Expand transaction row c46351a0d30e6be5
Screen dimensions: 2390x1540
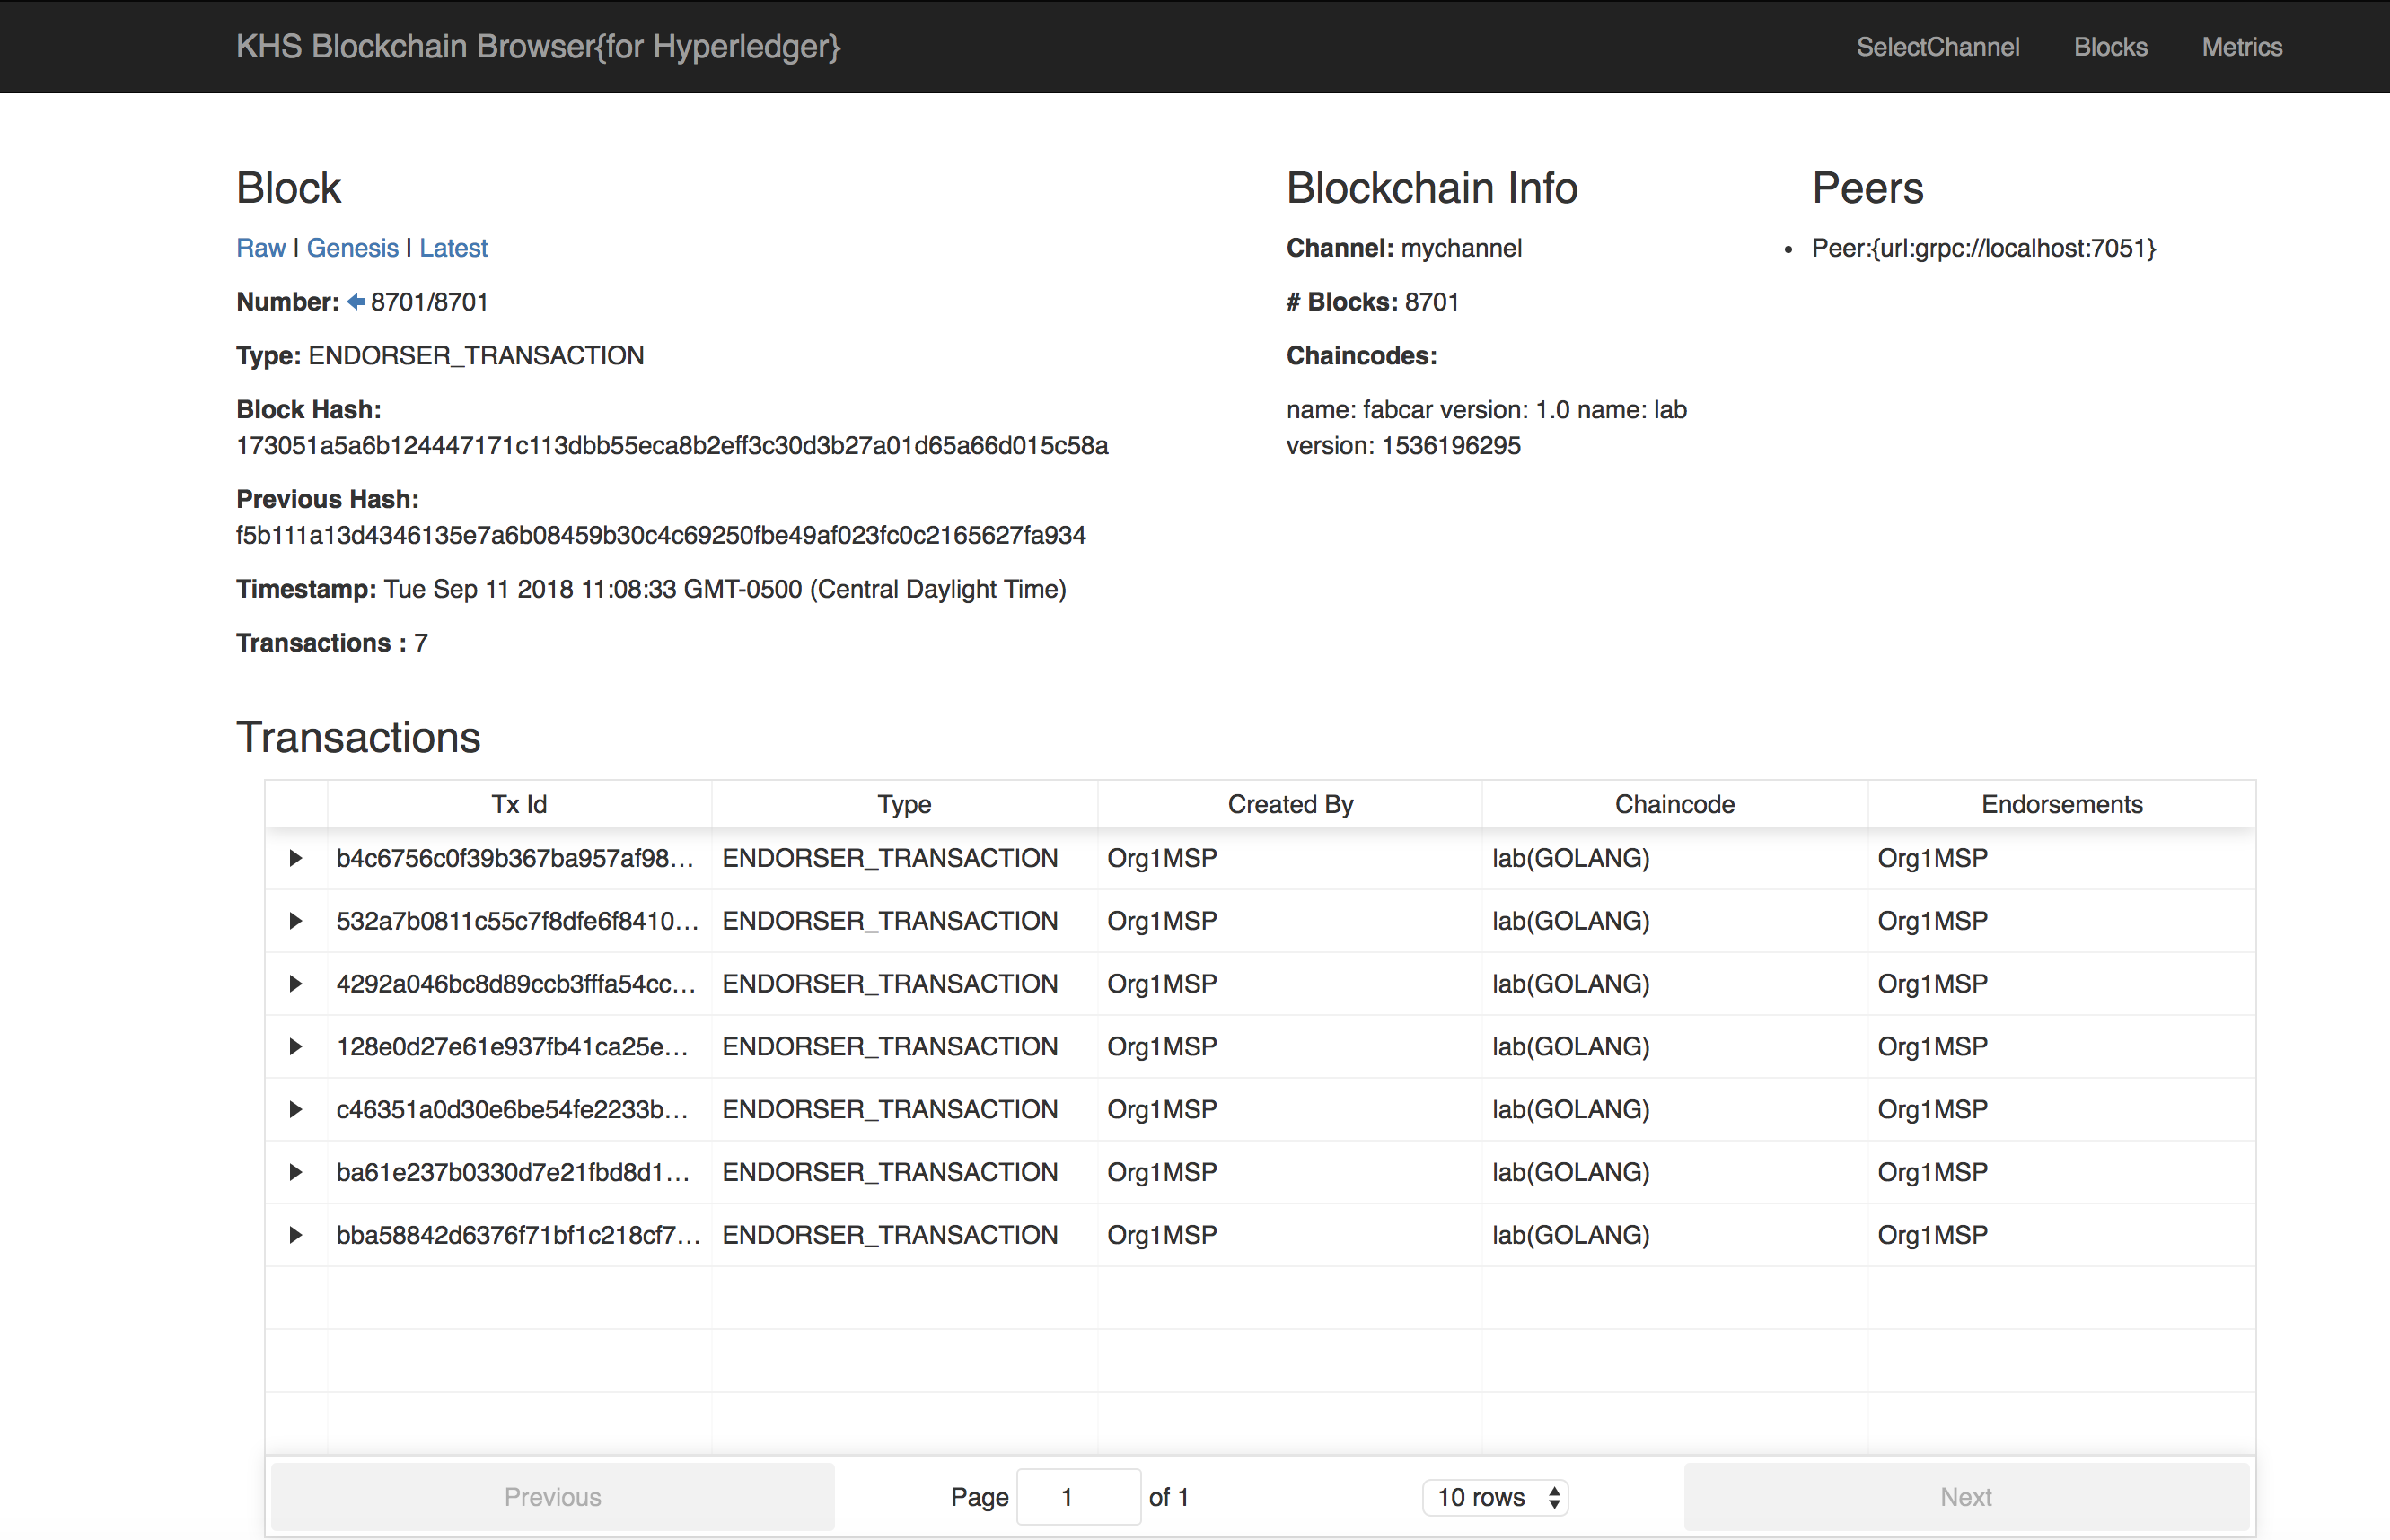(x=295, y=1110)
